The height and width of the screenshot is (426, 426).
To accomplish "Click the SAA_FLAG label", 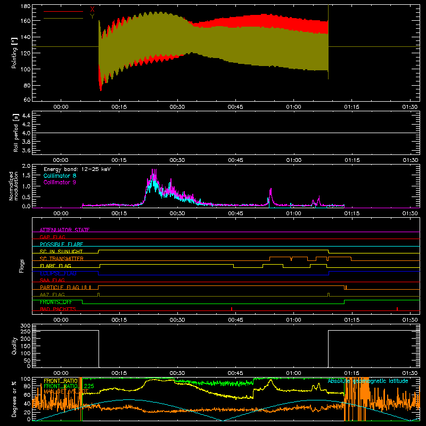I will click(x=52, y=280).
